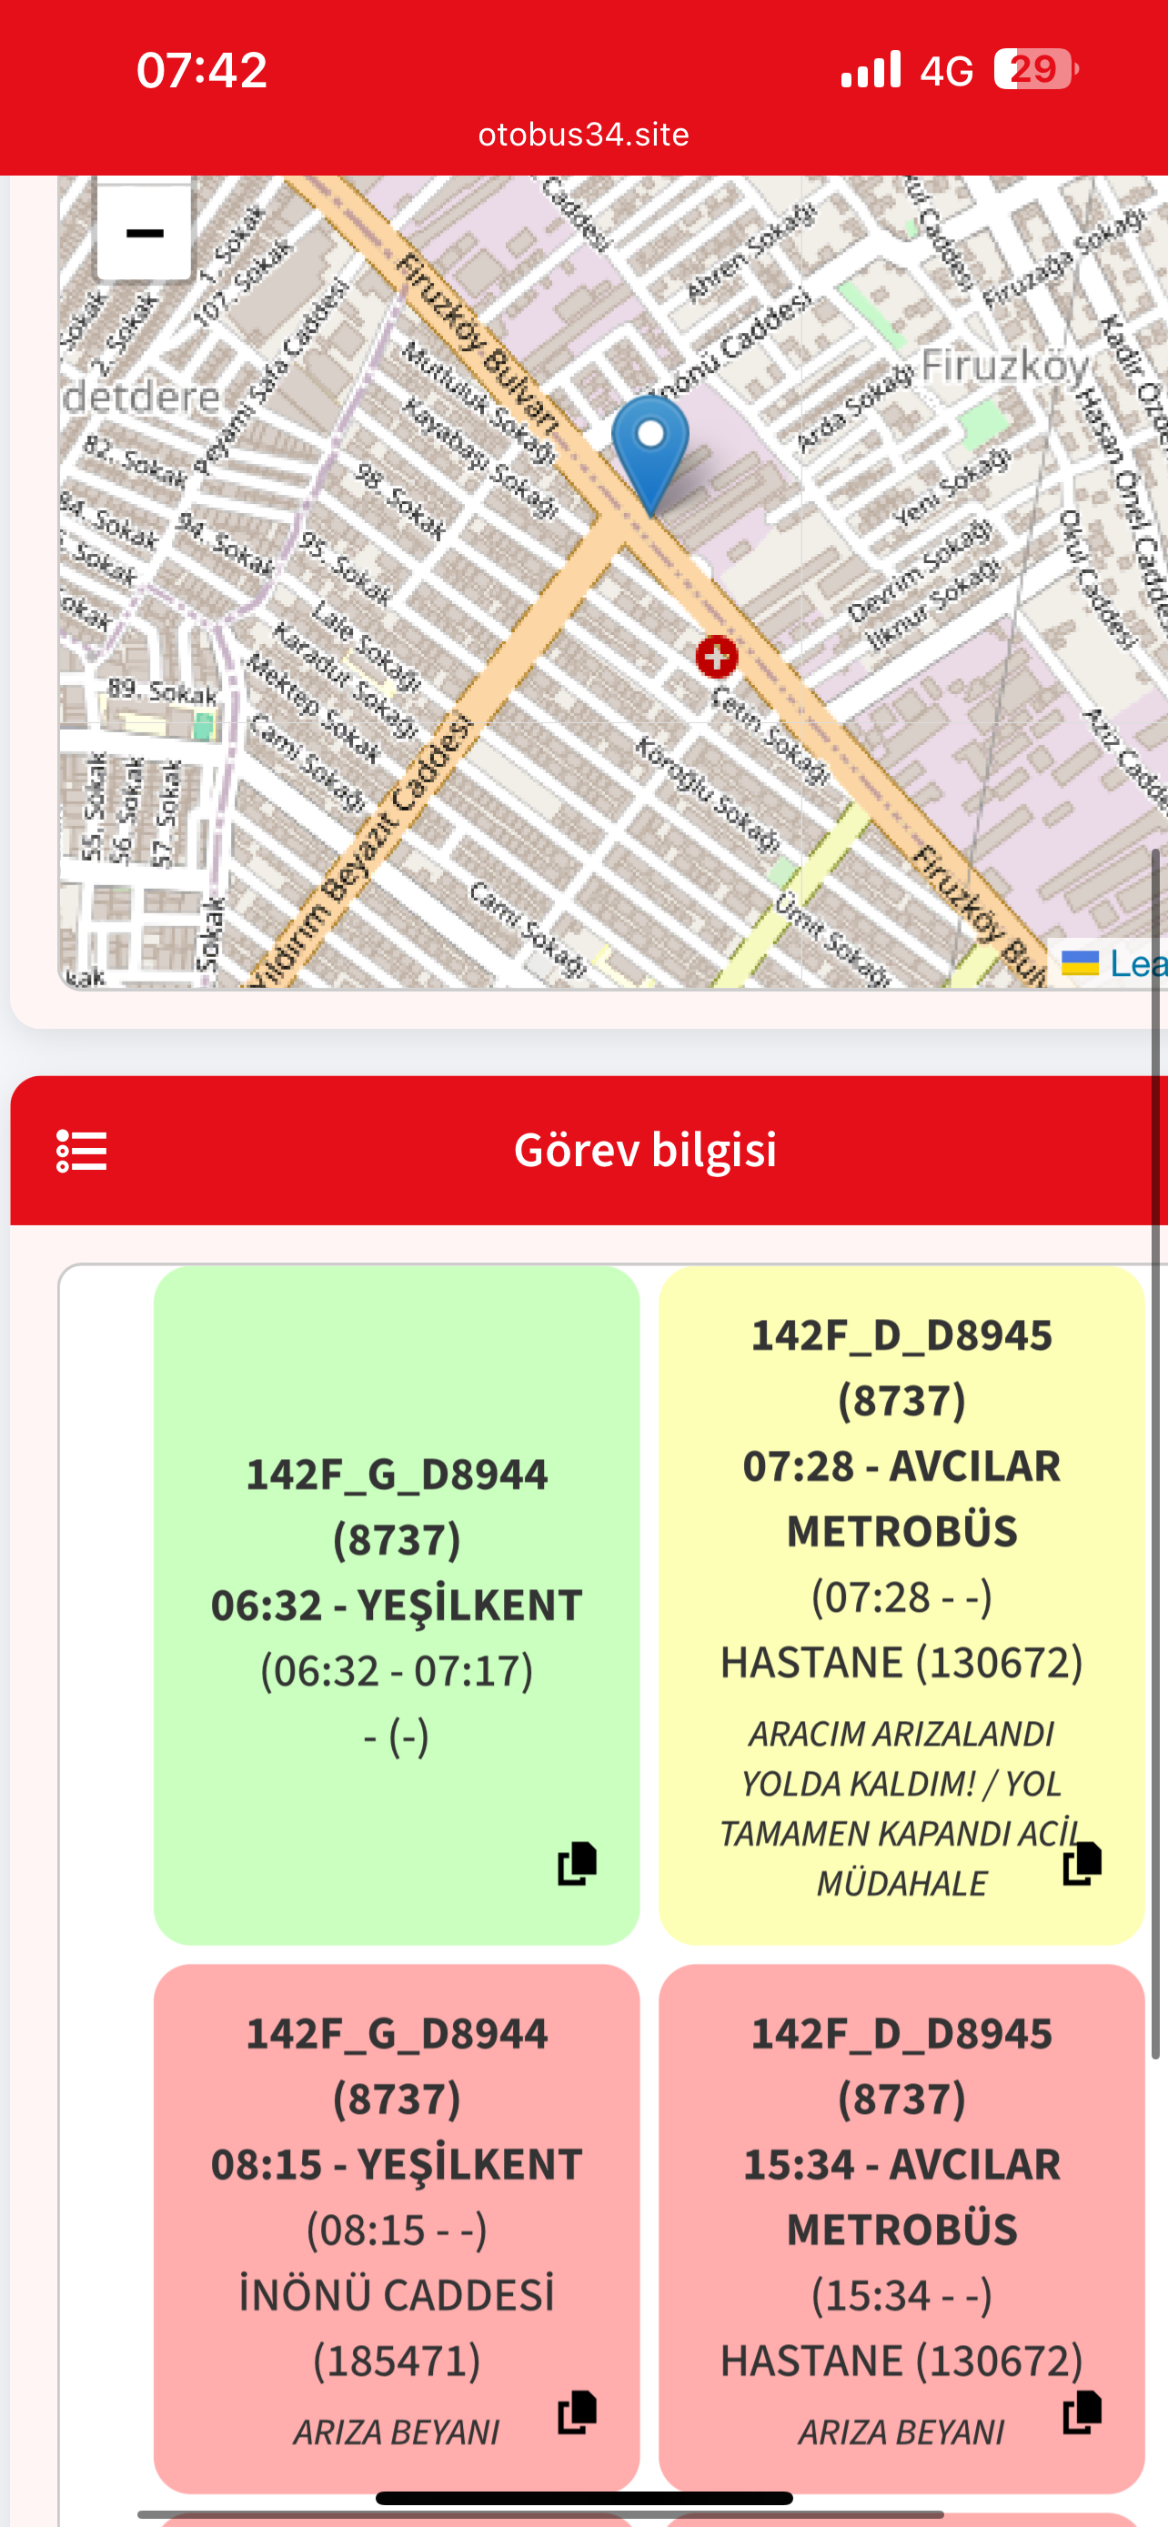Click ARIZA BEYANI text on 08:15 card
Viewport: 1168px width, 2527px height.
tap(397, 2431)
